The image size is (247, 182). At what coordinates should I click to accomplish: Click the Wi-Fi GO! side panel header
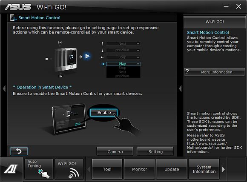[x=215, y=22]
